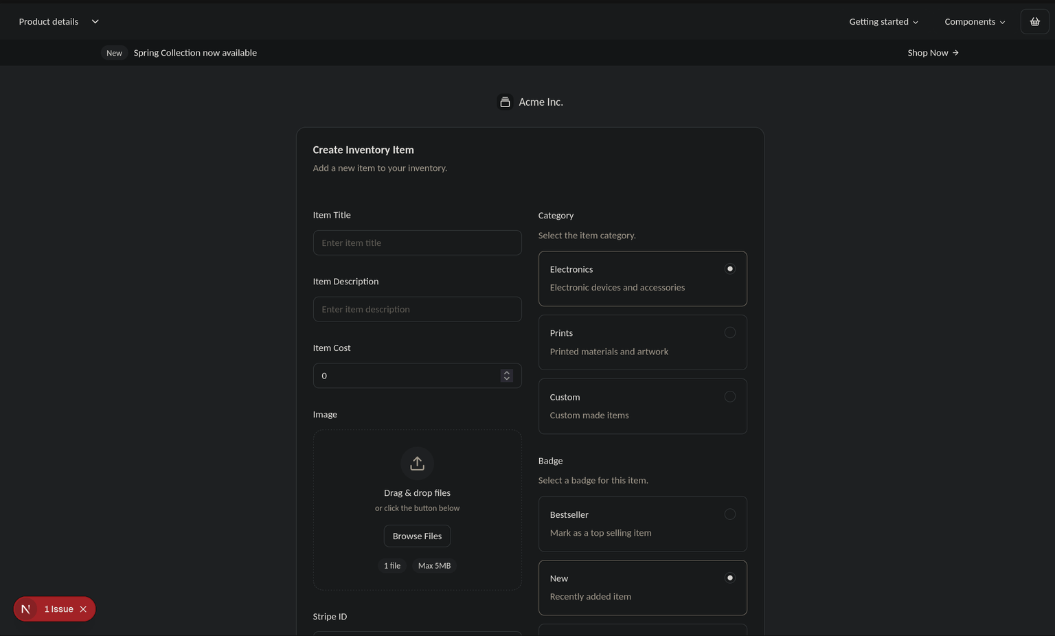The image size is (1055, 636).
Task: Click the Acme Inc. logo icon
Action: 505,101
